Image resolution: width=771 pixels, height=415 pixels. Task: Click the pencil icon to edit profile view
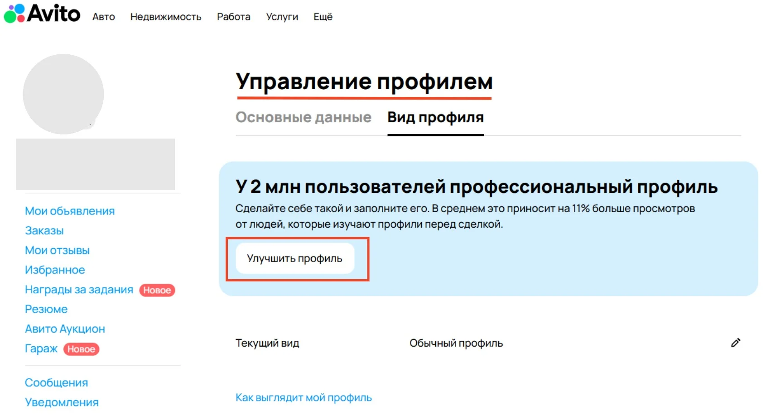click(736, 343)
